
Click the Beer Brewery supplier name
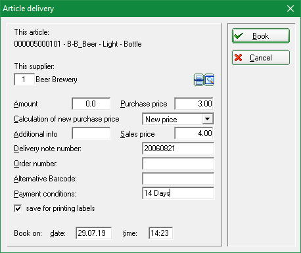point(57,80)
